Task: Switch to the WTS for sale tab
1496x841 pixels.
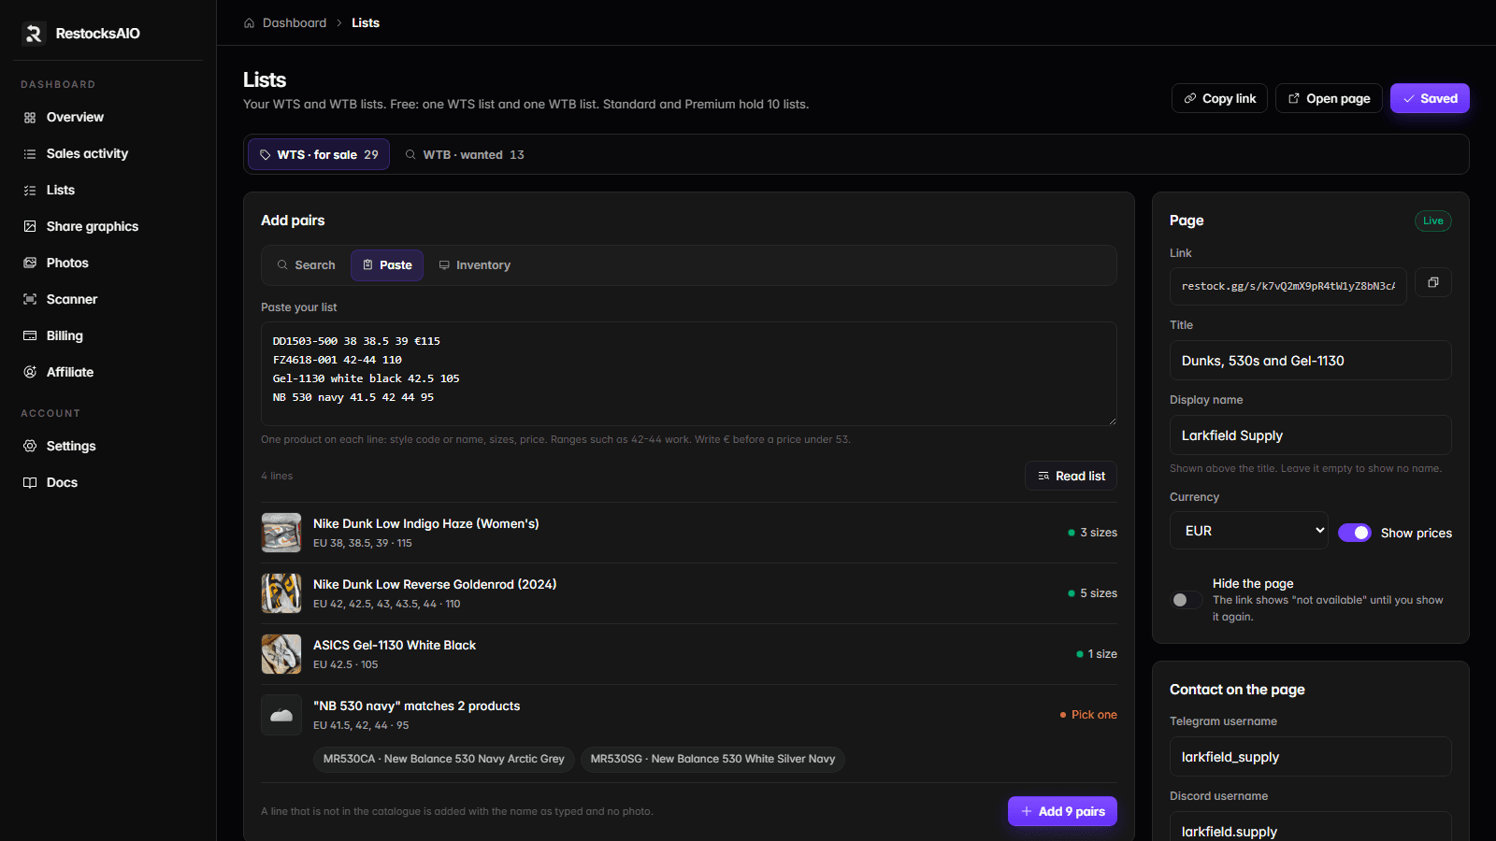Action: click(x=319, y=154)
